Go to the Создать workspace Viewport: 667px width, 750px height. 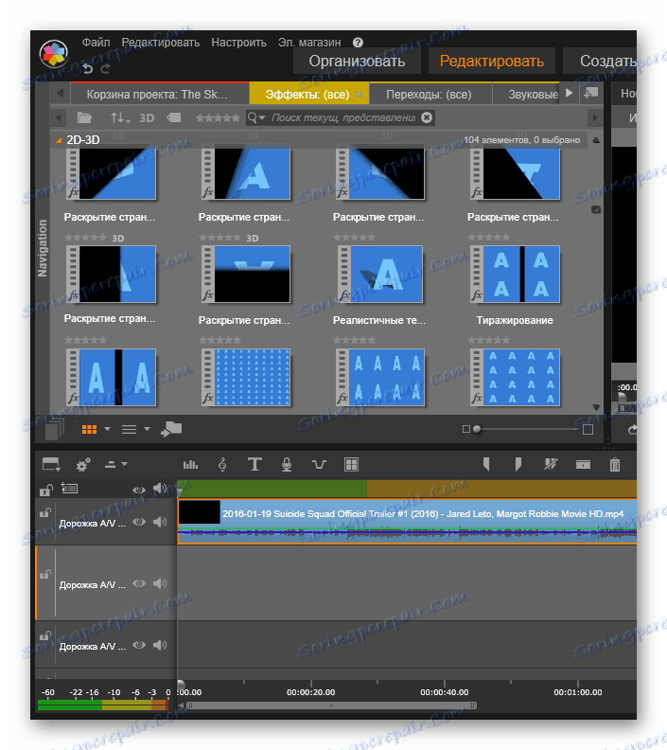[x=601, y=61]
